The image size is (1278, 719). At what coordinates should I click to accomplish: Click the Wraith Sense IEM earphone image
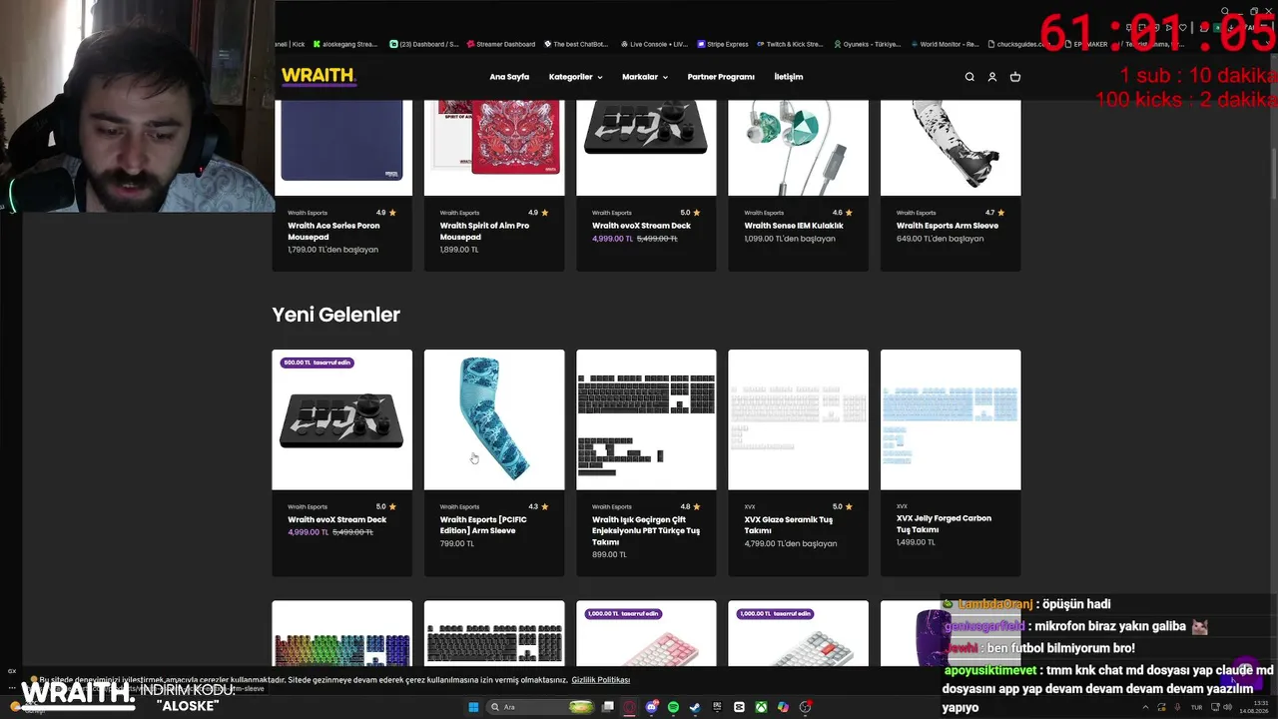coord(798,147)
